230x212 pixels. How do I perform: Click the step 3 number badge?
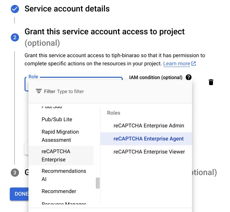(15, 172)
